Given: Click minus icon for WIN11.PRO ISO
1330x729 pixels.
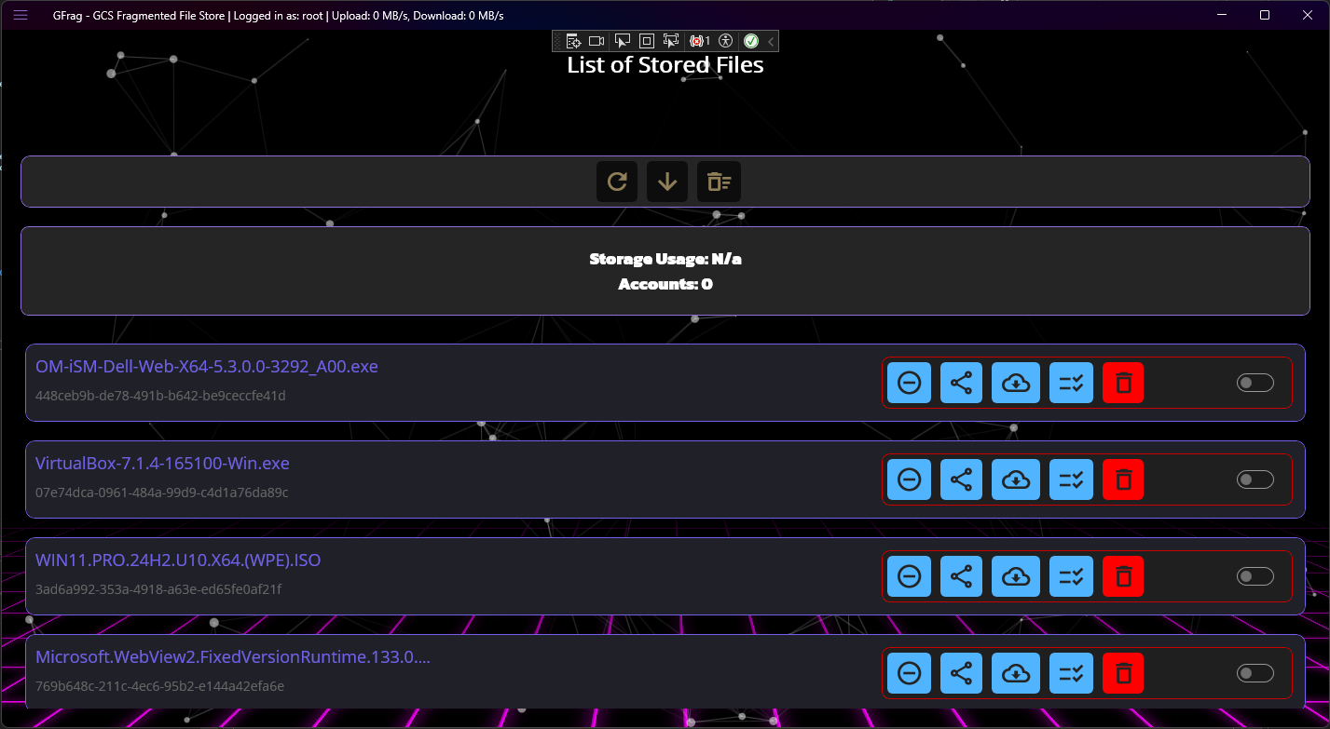Looking at the screenshot, I should coord(909,576).
